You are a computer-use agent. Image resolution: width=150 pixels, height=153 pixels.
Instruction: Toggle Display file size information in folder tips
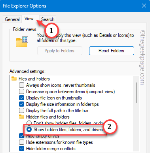point(21,104)
